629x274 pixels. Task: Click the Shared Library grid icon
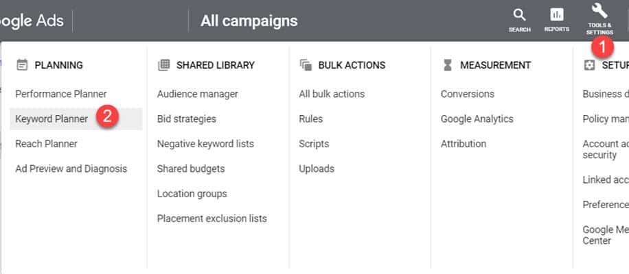[x=163, y=65]
